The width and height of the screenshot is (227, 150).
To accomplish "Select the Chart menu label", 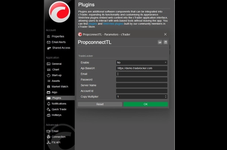I will 56,70.
